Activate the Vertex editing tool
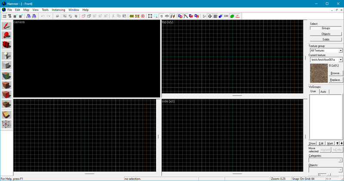 (6, 124)
